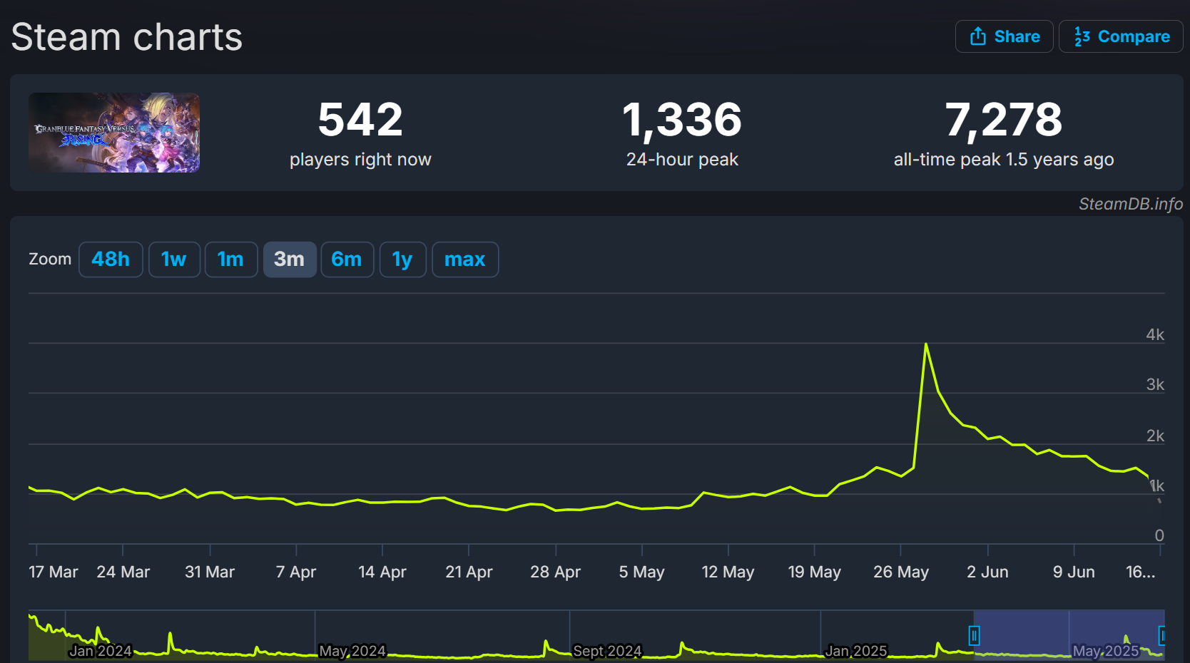
Task: Click Sept 2024 label in navigator
Action: tap(607, 651)
